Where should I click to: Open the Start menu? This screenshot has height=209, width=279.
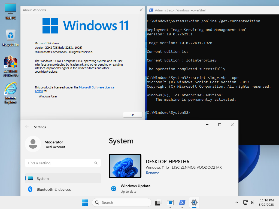(x=85, y=202)
